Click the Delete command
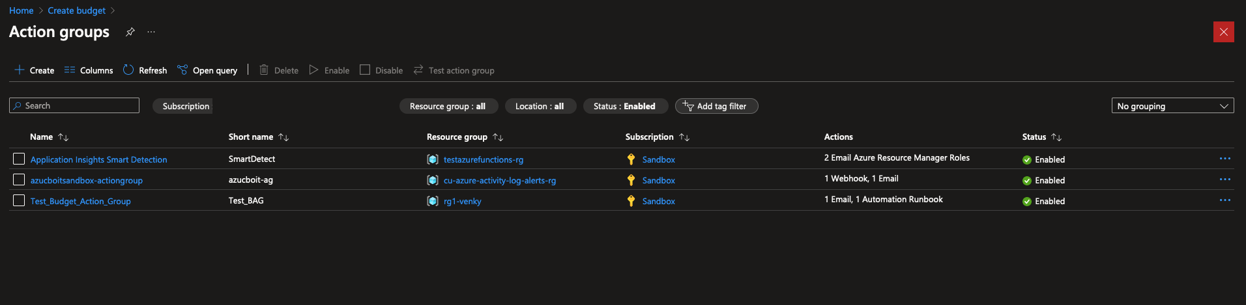Image resolution: width=1246 pixels, height=305 pixels. click(279, 70)
